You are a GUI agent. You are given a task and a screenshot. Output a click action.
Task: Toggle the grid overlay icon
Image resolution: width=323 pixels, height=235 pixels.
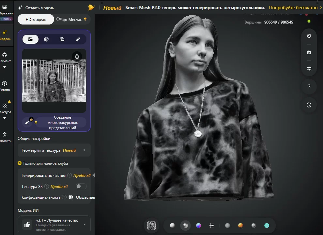pyautogui.click(x=309, y=69)
